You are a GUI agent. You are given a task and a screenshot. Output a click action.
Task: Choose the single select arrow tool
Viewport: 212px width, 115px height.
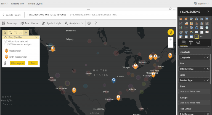pos(5,33)
